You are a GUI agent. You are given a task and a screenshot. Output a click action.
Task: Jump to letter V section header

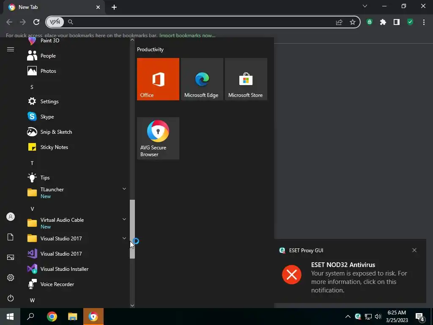pos(32,209)
